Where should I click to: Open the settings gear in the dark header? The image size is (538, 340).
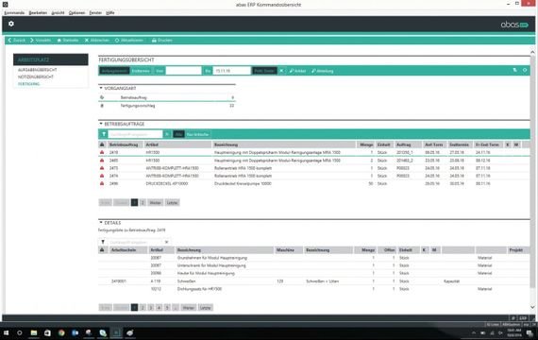pyautogui.click(x=11, y=24)
